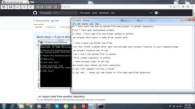Open the File menu in Notepad
This screenshot has height=109, width=195.
(x=74, y=24)
